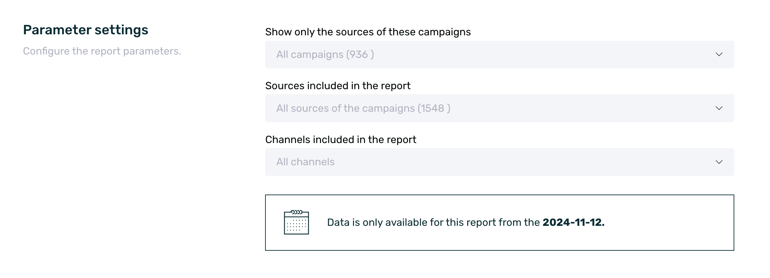Click the '(936 )' campaign count text
The width and height of the screenshot is (770, 278).
coord(360,55)
